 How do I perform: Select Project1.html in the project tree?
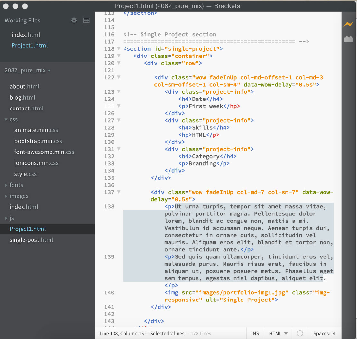28,229
